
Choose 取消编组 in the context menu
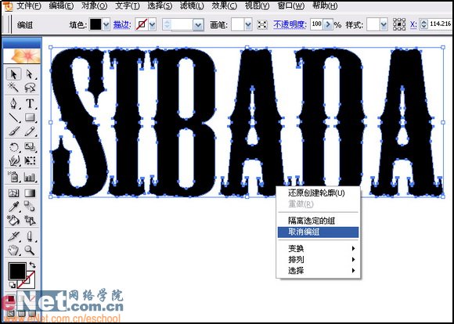tap(318, 232)
